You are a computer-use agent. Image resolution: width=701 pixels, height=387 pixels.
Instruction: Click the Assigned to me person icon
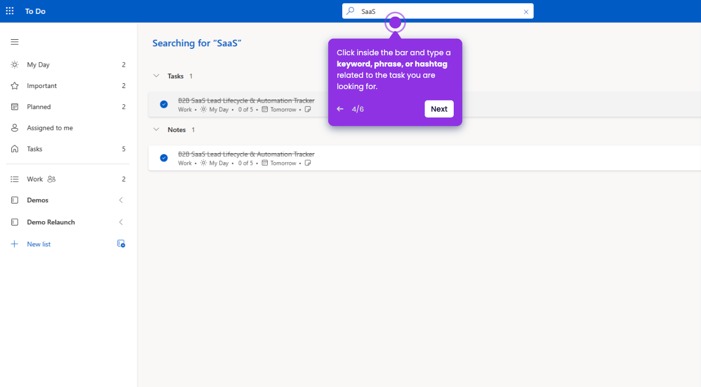click(x=14, y=128)
